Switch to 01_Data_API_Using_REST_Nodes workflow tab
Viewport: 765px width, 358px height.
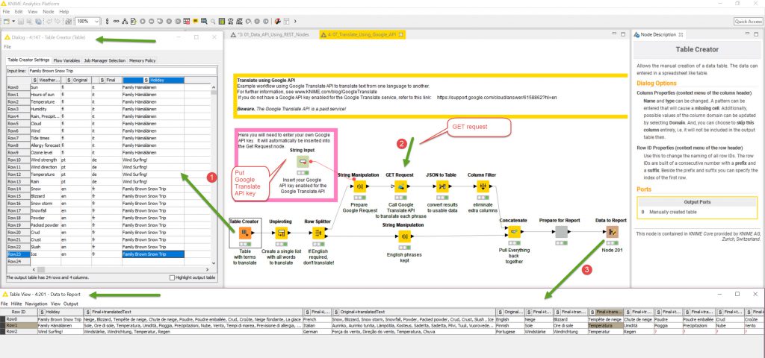pos(273,34)
